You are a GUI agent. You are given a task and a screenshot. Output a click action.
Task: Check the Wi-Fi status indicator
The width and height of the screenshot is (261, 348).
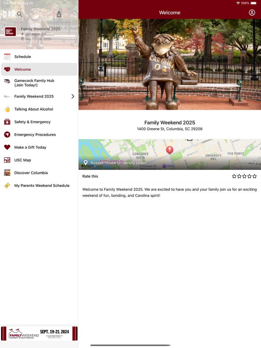coord(238,3)
